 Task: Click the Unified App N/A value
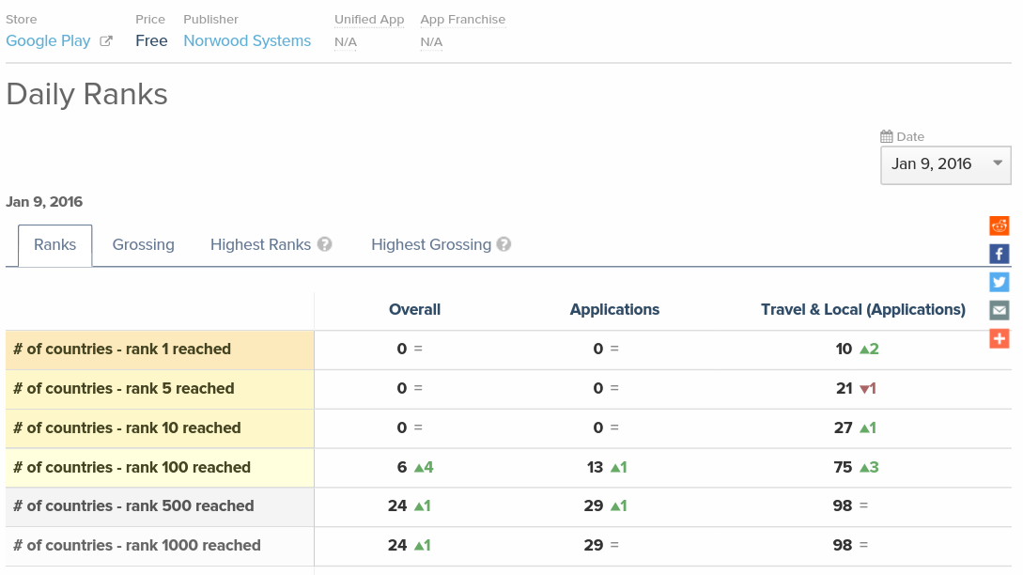pyautogui.click(x=346, y=42)
